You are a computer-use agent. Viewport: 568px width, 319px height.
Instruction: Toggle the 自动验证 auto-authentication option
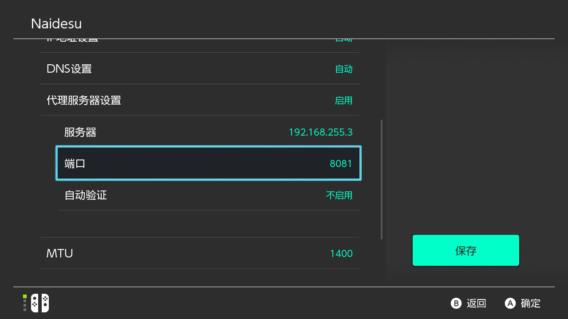click(x=86, y=195)
